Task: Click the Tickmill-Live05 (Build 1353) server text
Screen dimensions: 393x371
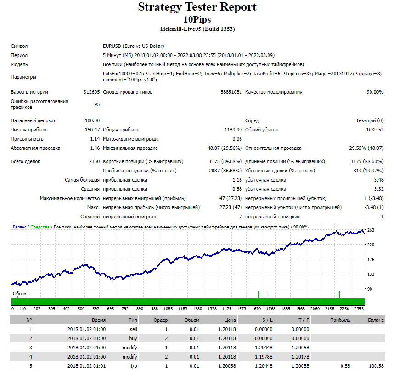Action: tap(197, 29)
